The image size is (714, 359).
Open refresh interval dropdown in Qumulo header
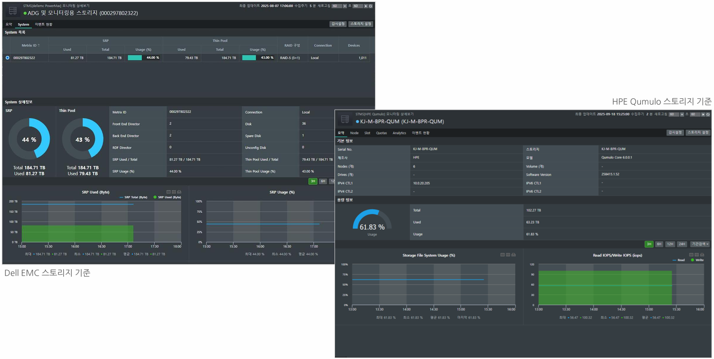click(x=682, y=114)
